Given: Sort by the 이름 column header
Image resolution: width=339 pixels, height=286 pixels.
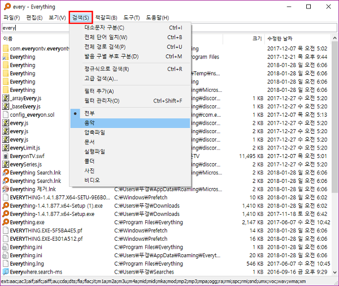Looking at the screenshot, I should [x=8, y=39].
